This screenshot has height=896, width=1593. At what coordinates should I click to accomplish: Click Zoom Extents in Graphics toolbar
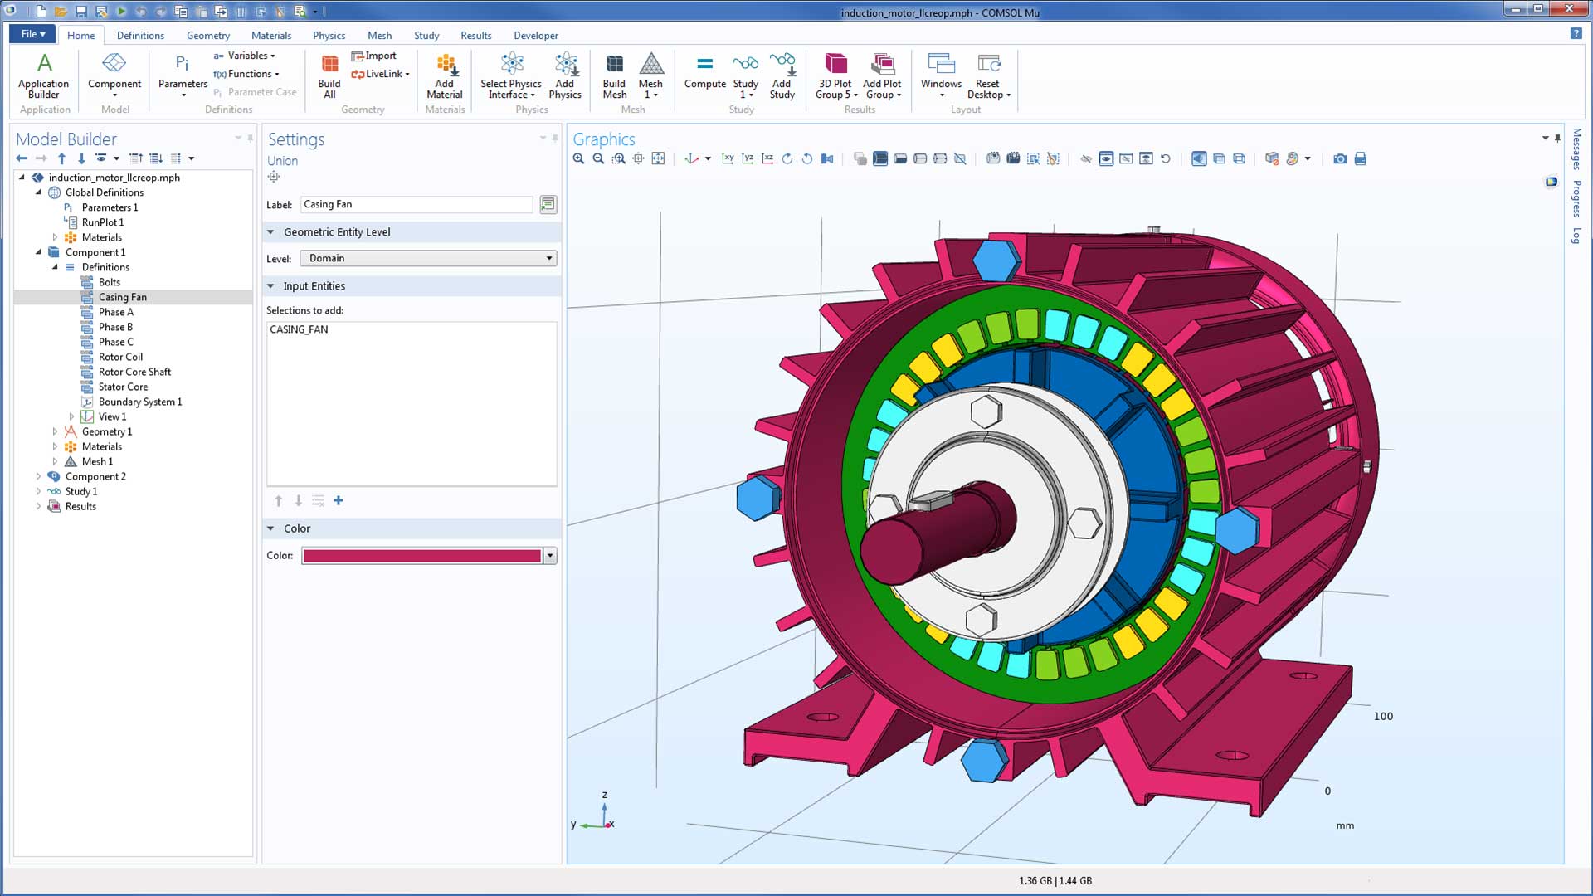(x=658, y=158)
